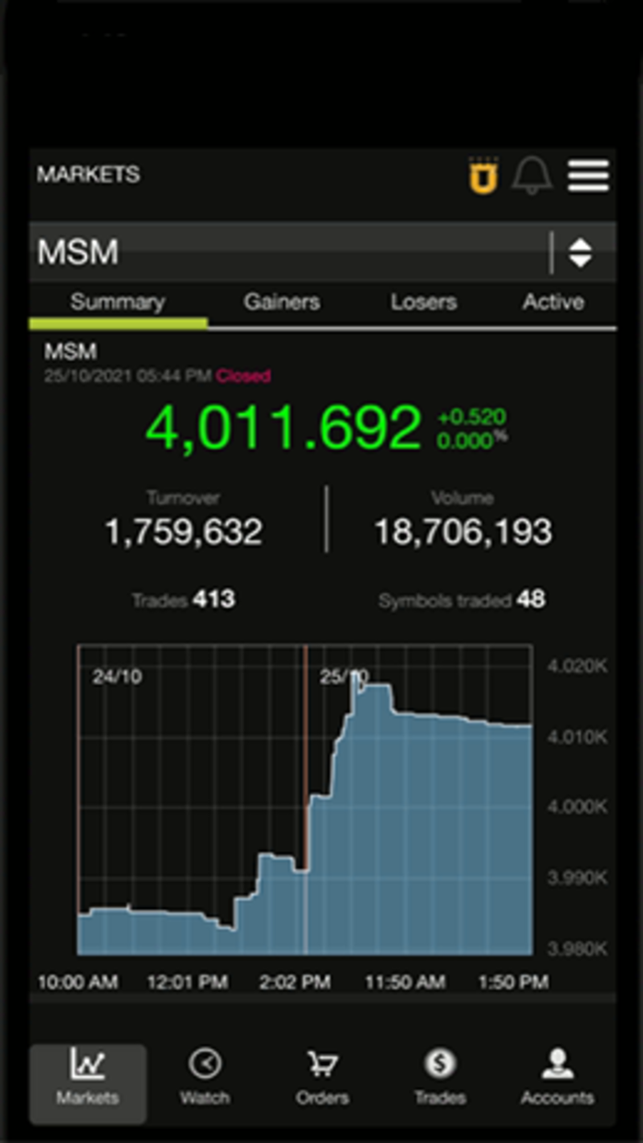This screenshot has width=643, height=1143.
Task: Select the 25/10/2021 05:44 PM timestamp
Action: click(x=129, y=376)
